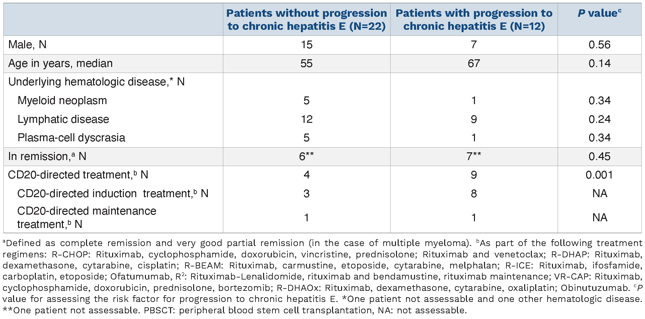Click the "Patients without progression" column header
The image size is (645, 319).
click(x=306, y=19)
